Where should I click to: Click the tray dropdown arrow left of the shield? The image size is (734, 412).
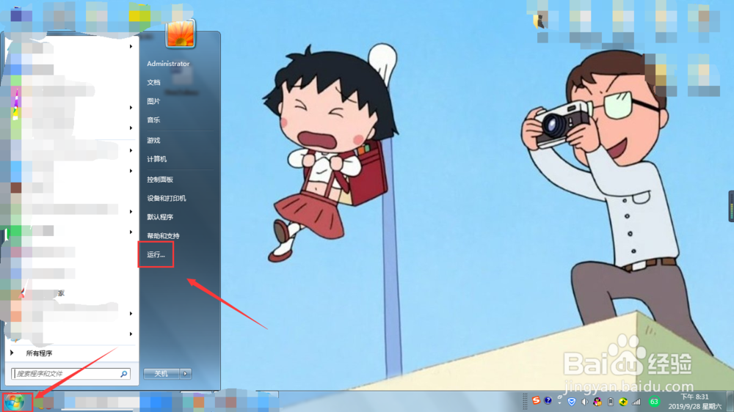[560, 402]
